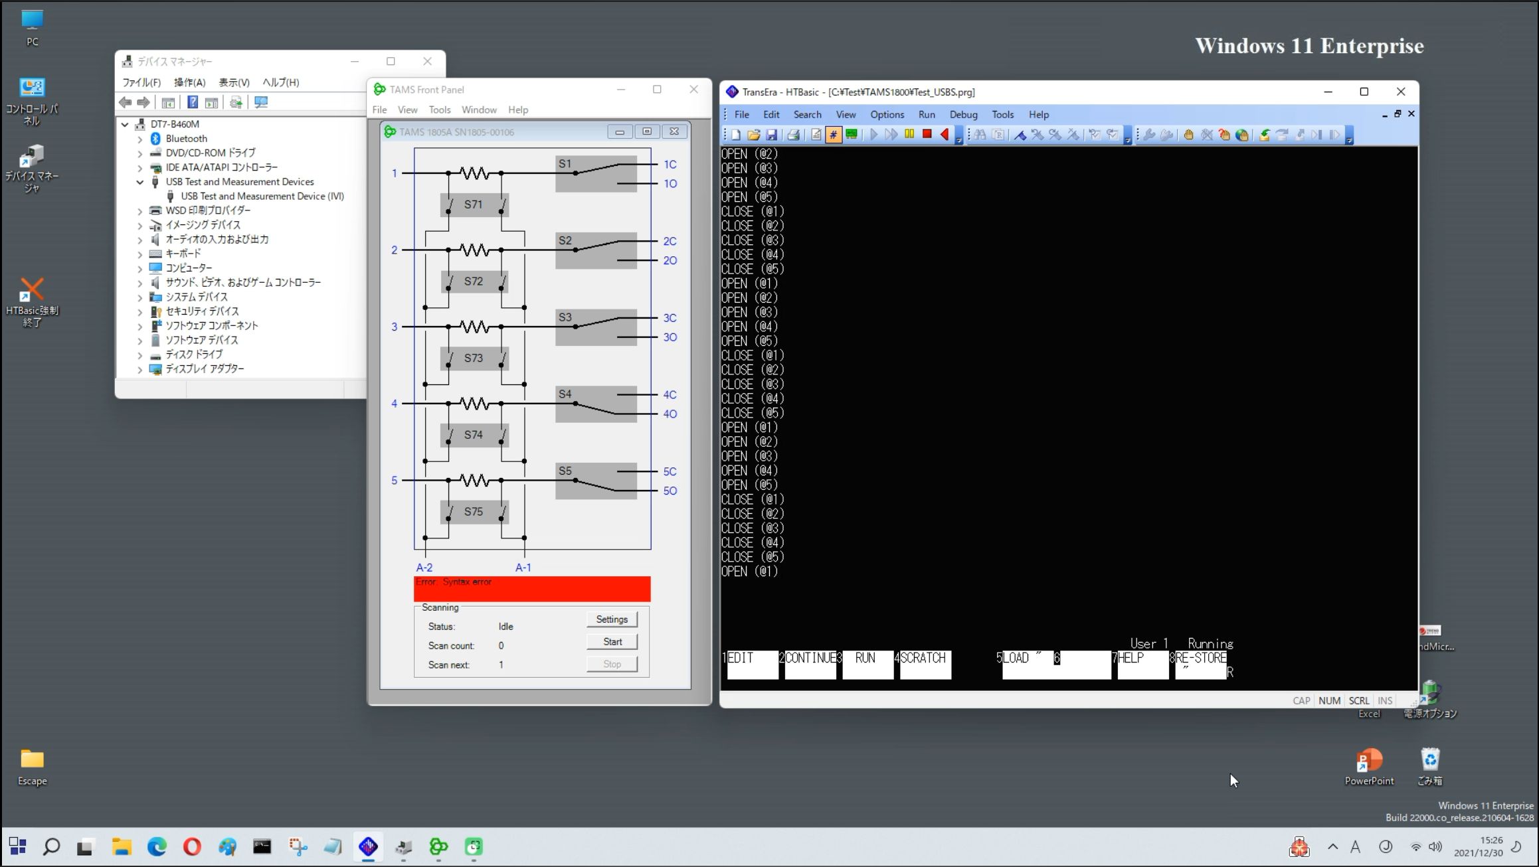Expand ディスプレイ アダプター node

pyautogui.click(x=139, y=369)
